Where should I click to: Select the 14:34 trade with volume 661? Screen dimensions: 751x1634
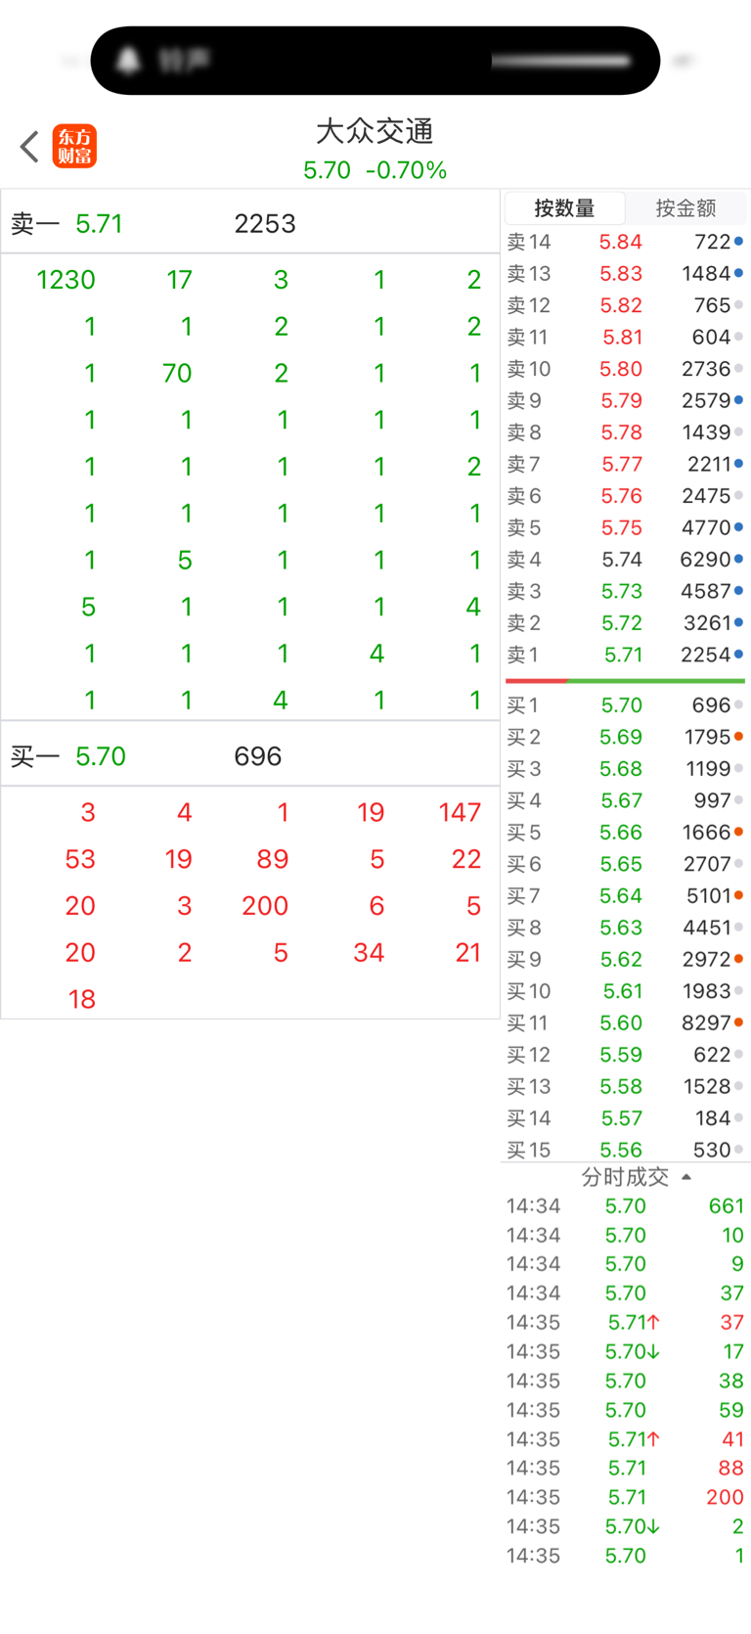click(625, 1206)
